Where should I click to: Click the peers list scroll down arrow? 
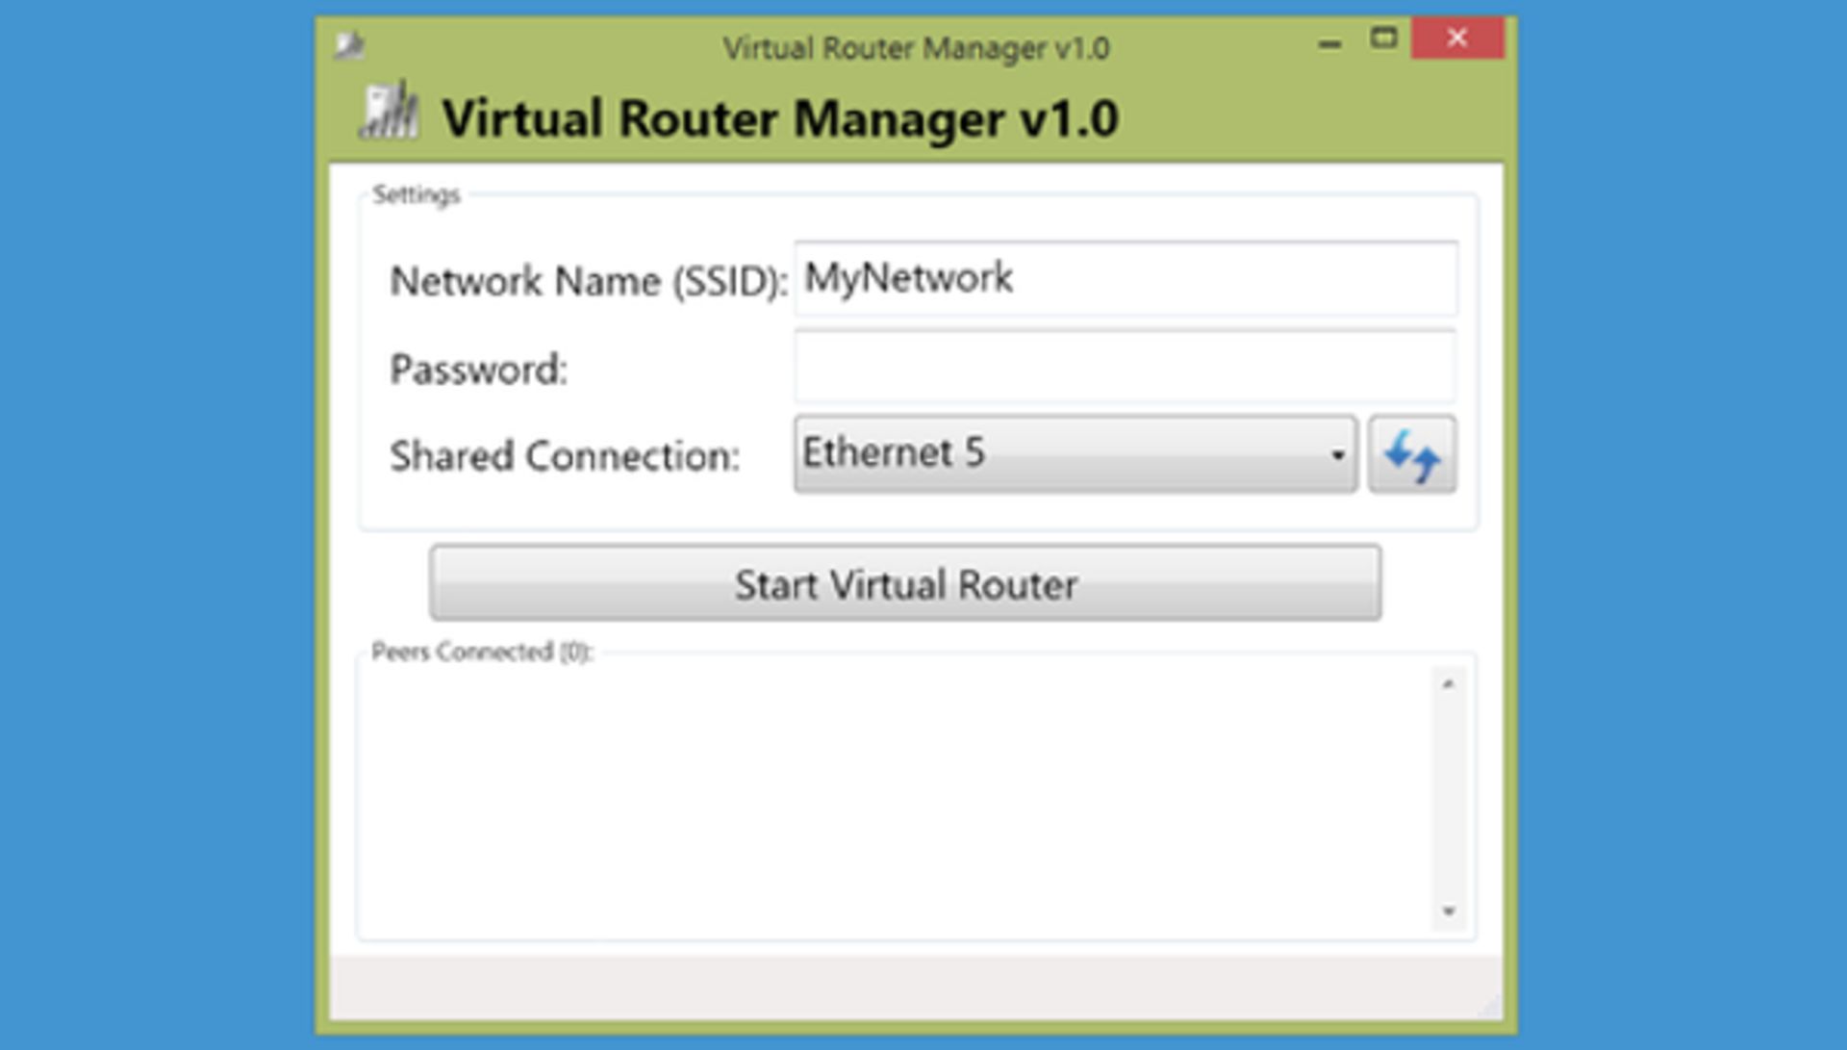pyautogui.click(x=1448, y=910)
